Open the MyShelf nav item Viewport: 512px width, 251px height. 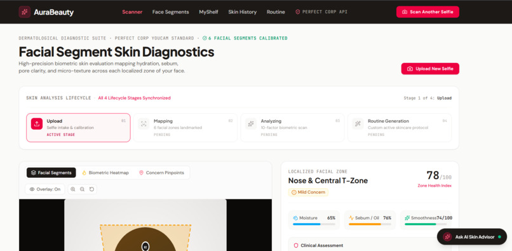[x=208, y=12]
